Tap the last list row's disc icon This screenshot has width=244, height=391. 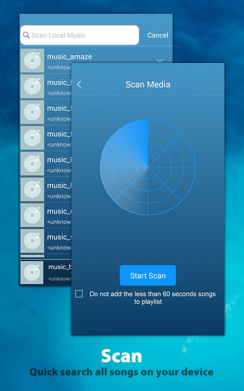(x=32, y=241)
